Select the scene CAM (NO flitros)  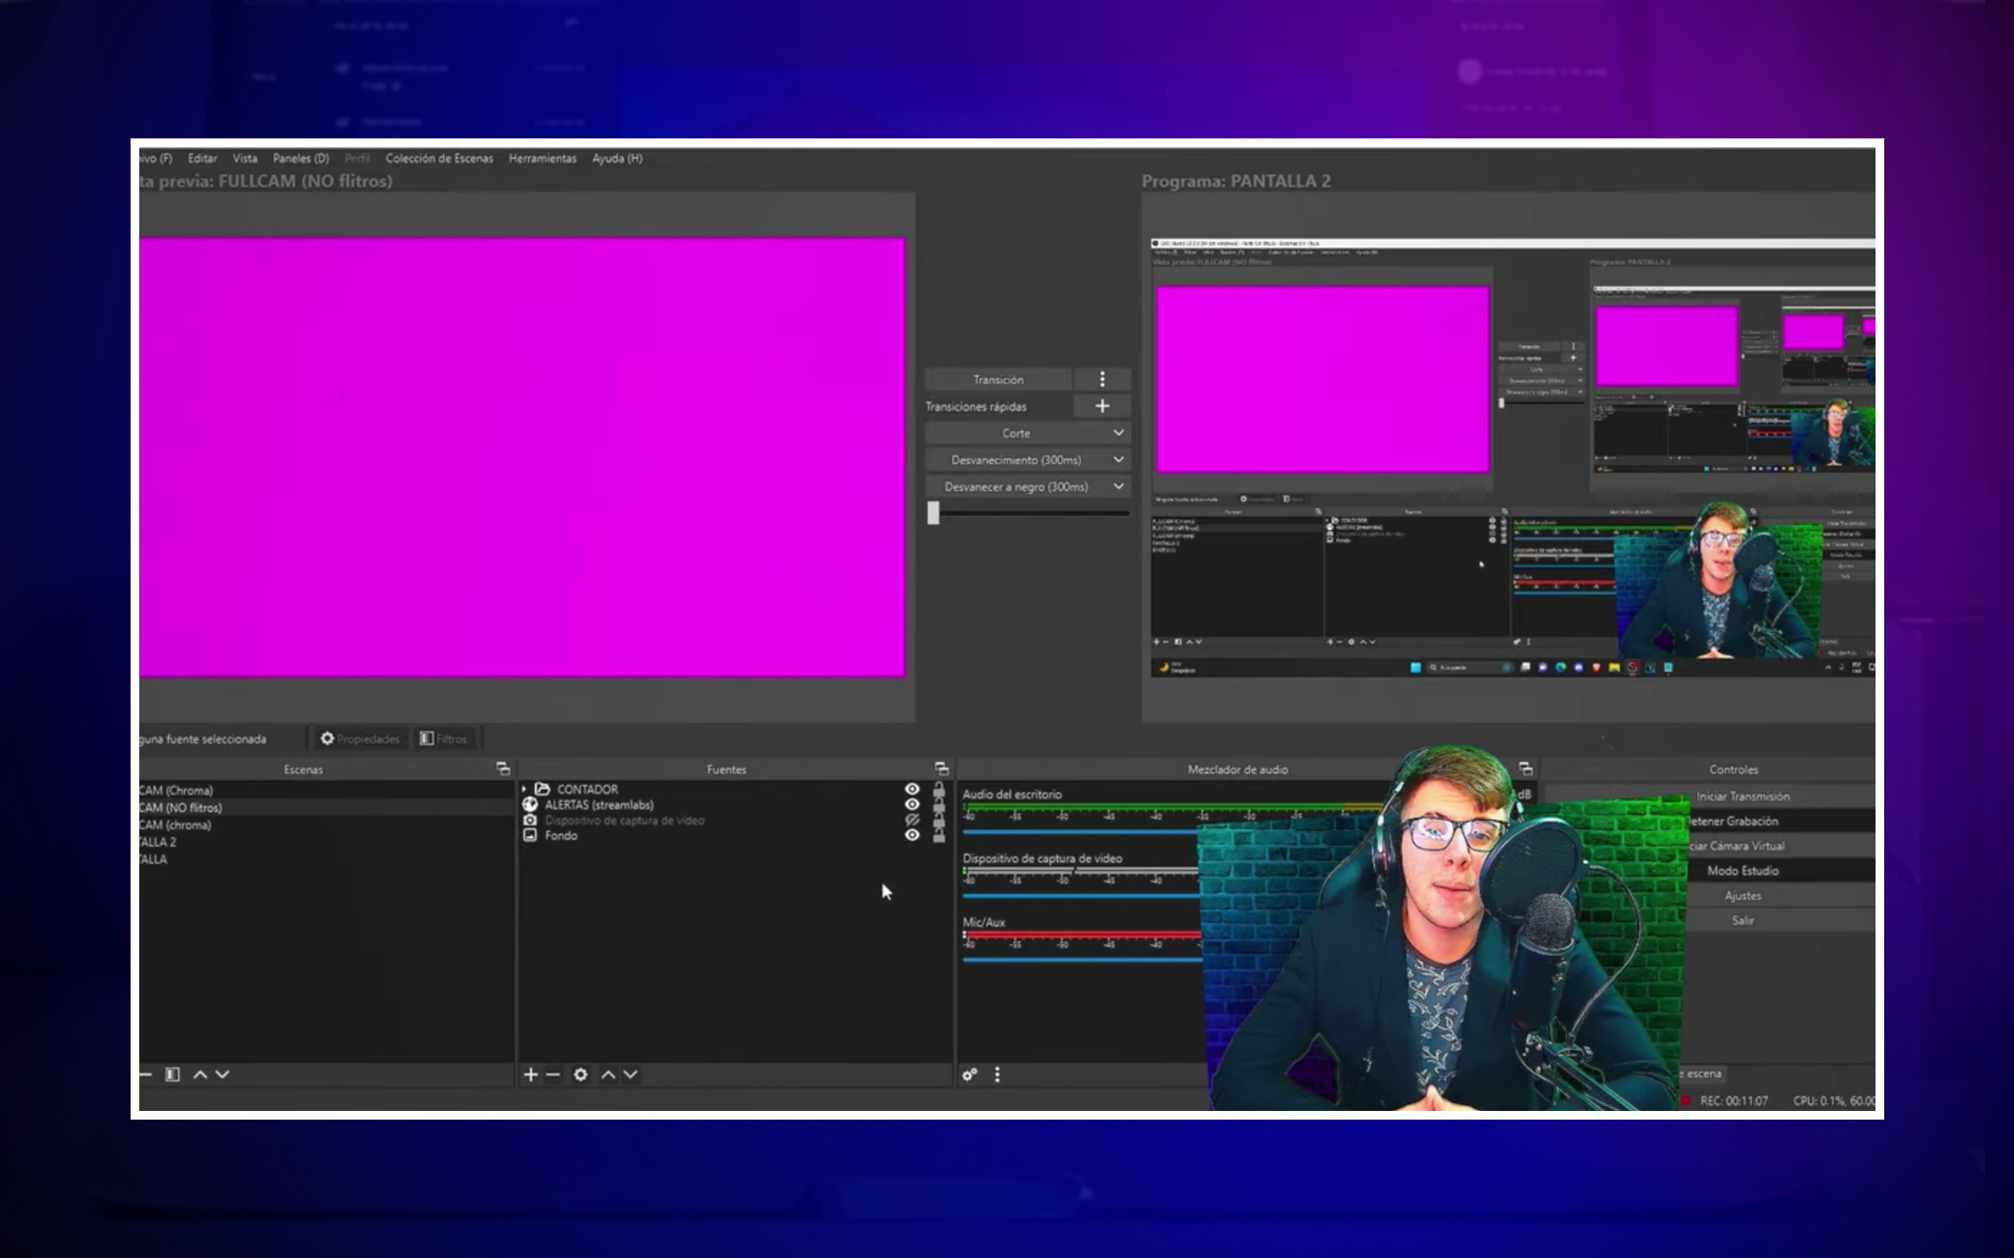(326, 808)
